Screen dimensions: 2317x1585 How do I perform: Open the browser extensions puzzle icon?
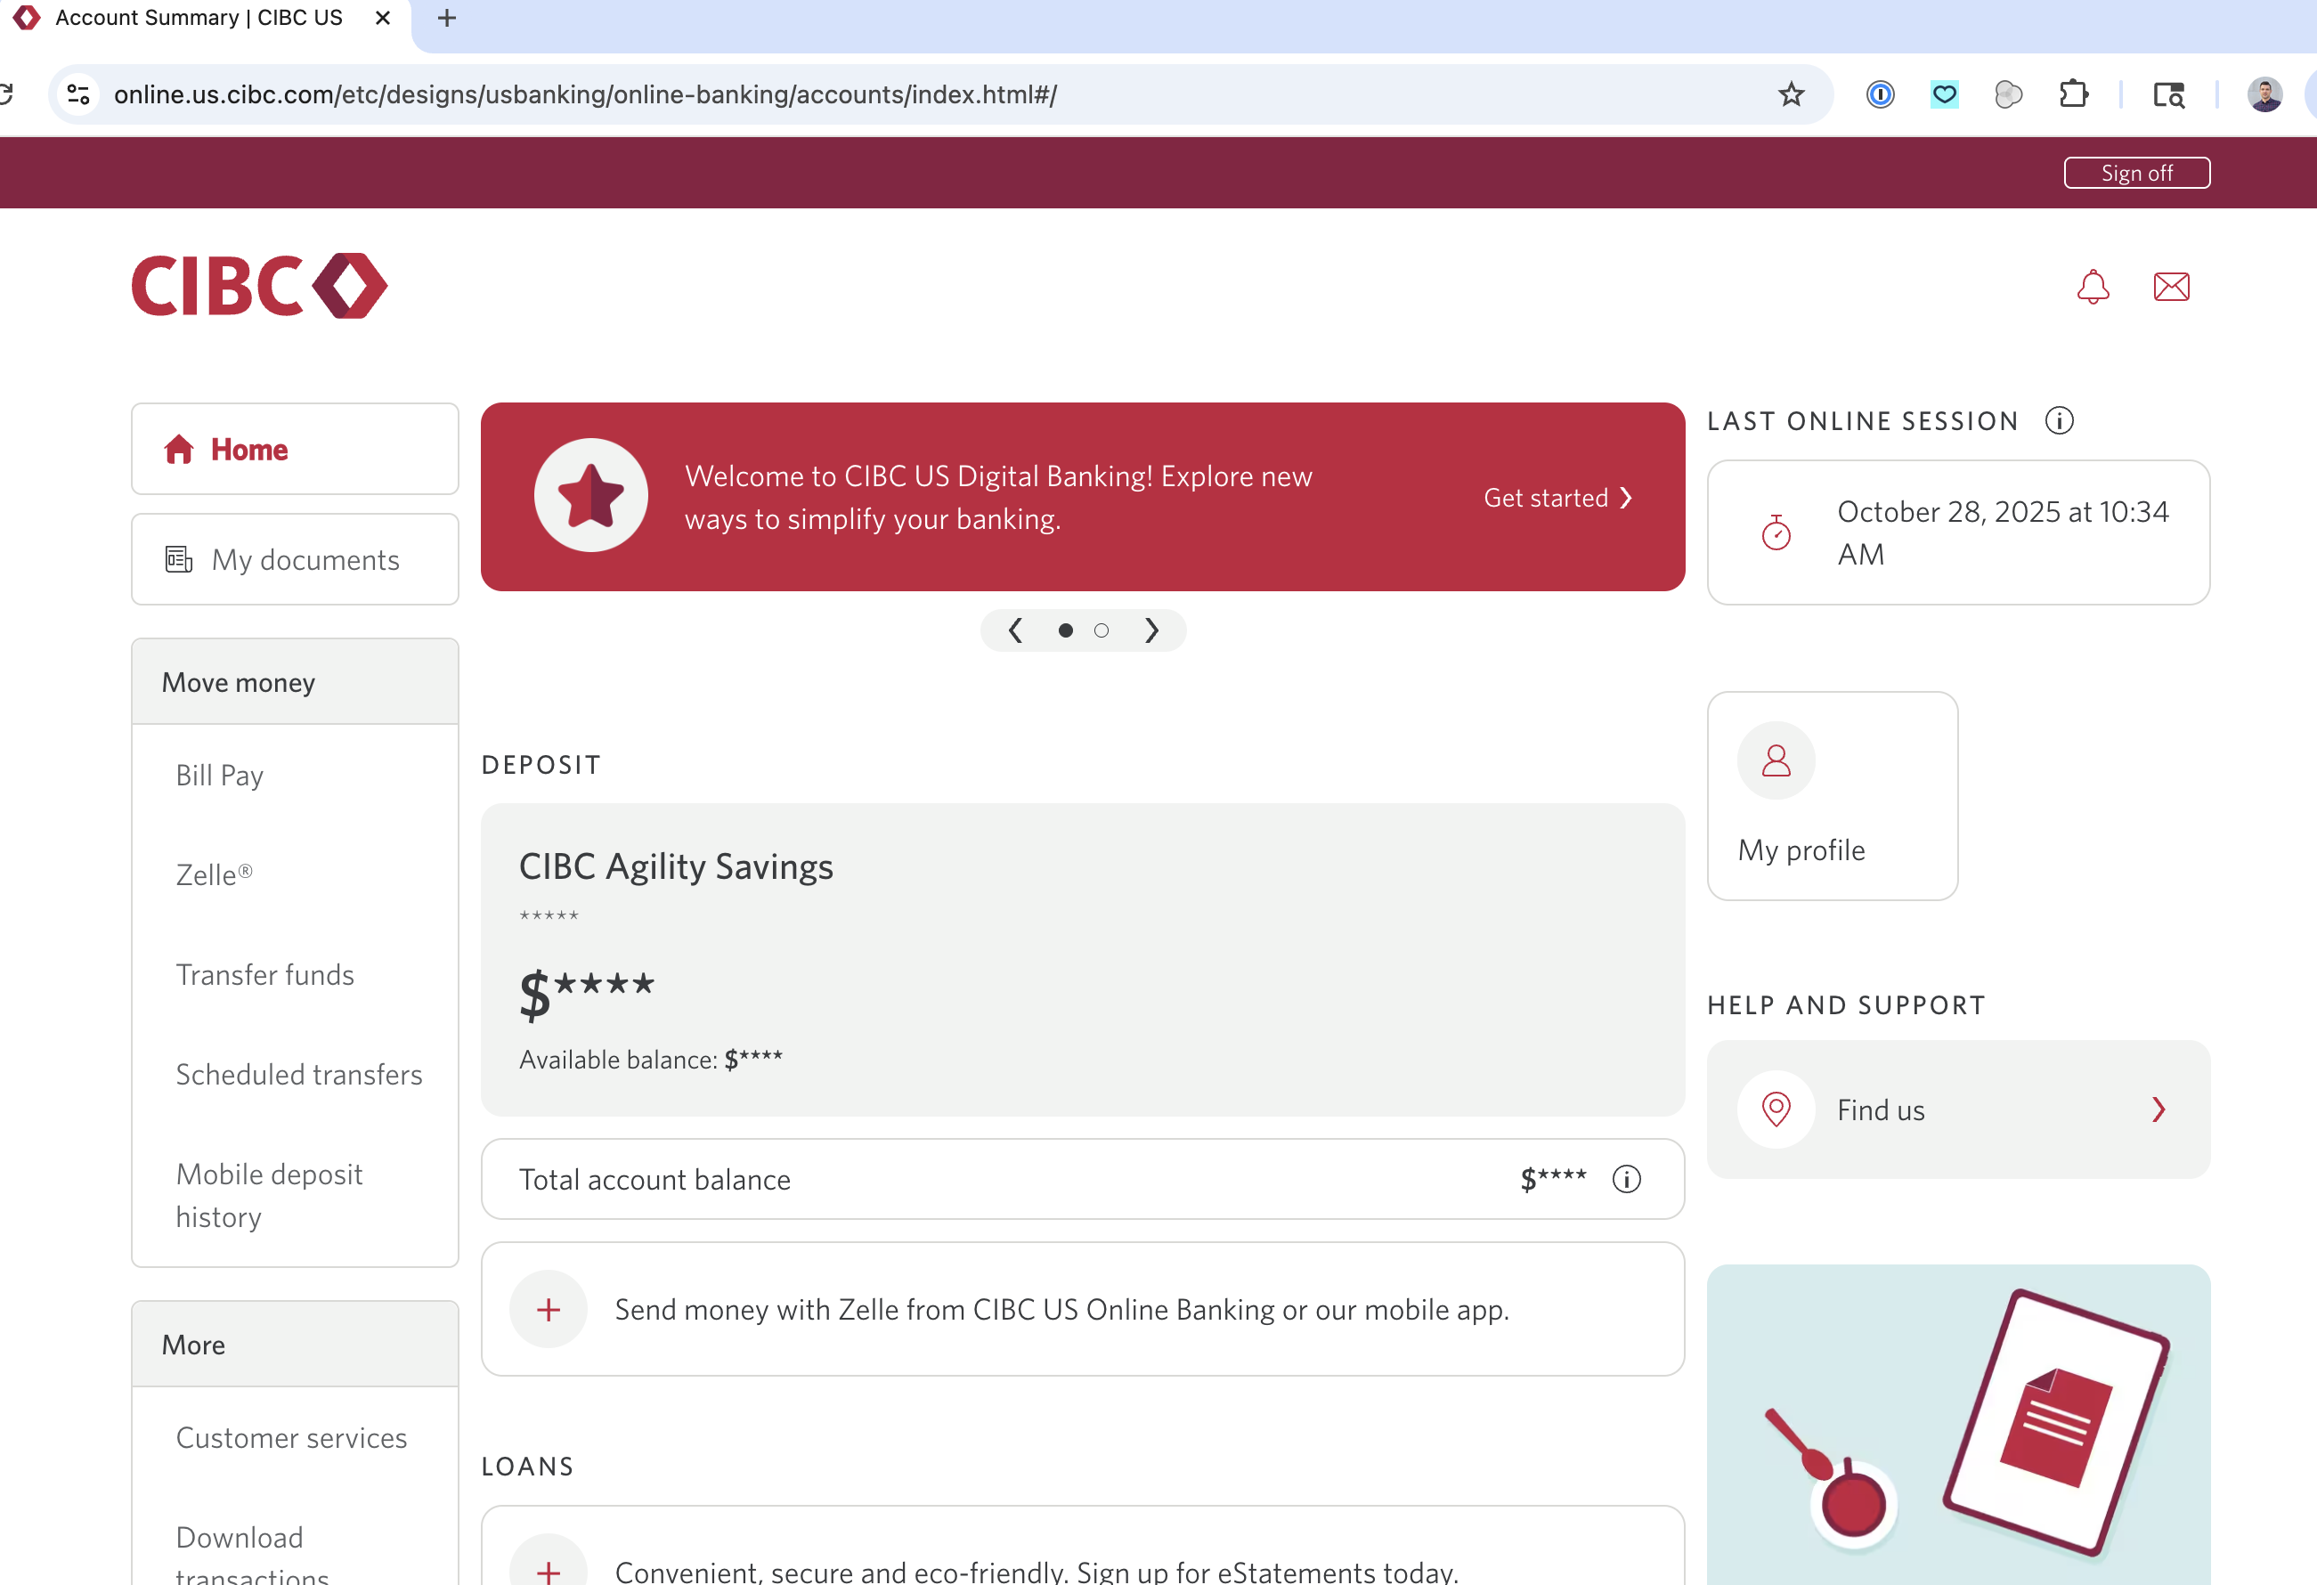click(x=2073, y=94)
